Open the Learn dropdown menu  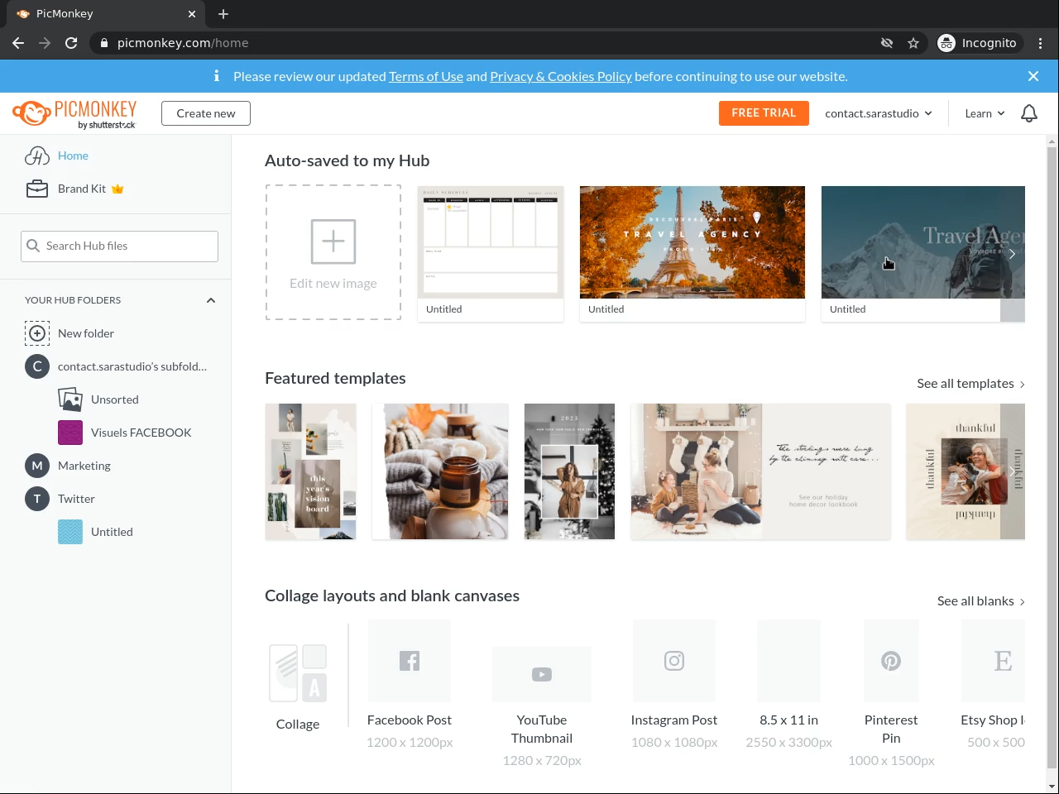985,113
